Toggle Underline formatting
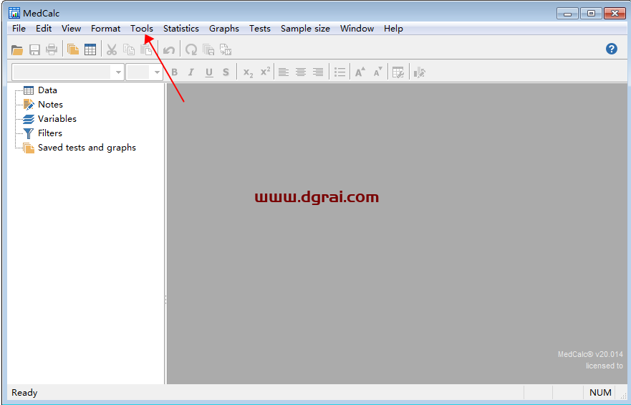 point(209,72)
